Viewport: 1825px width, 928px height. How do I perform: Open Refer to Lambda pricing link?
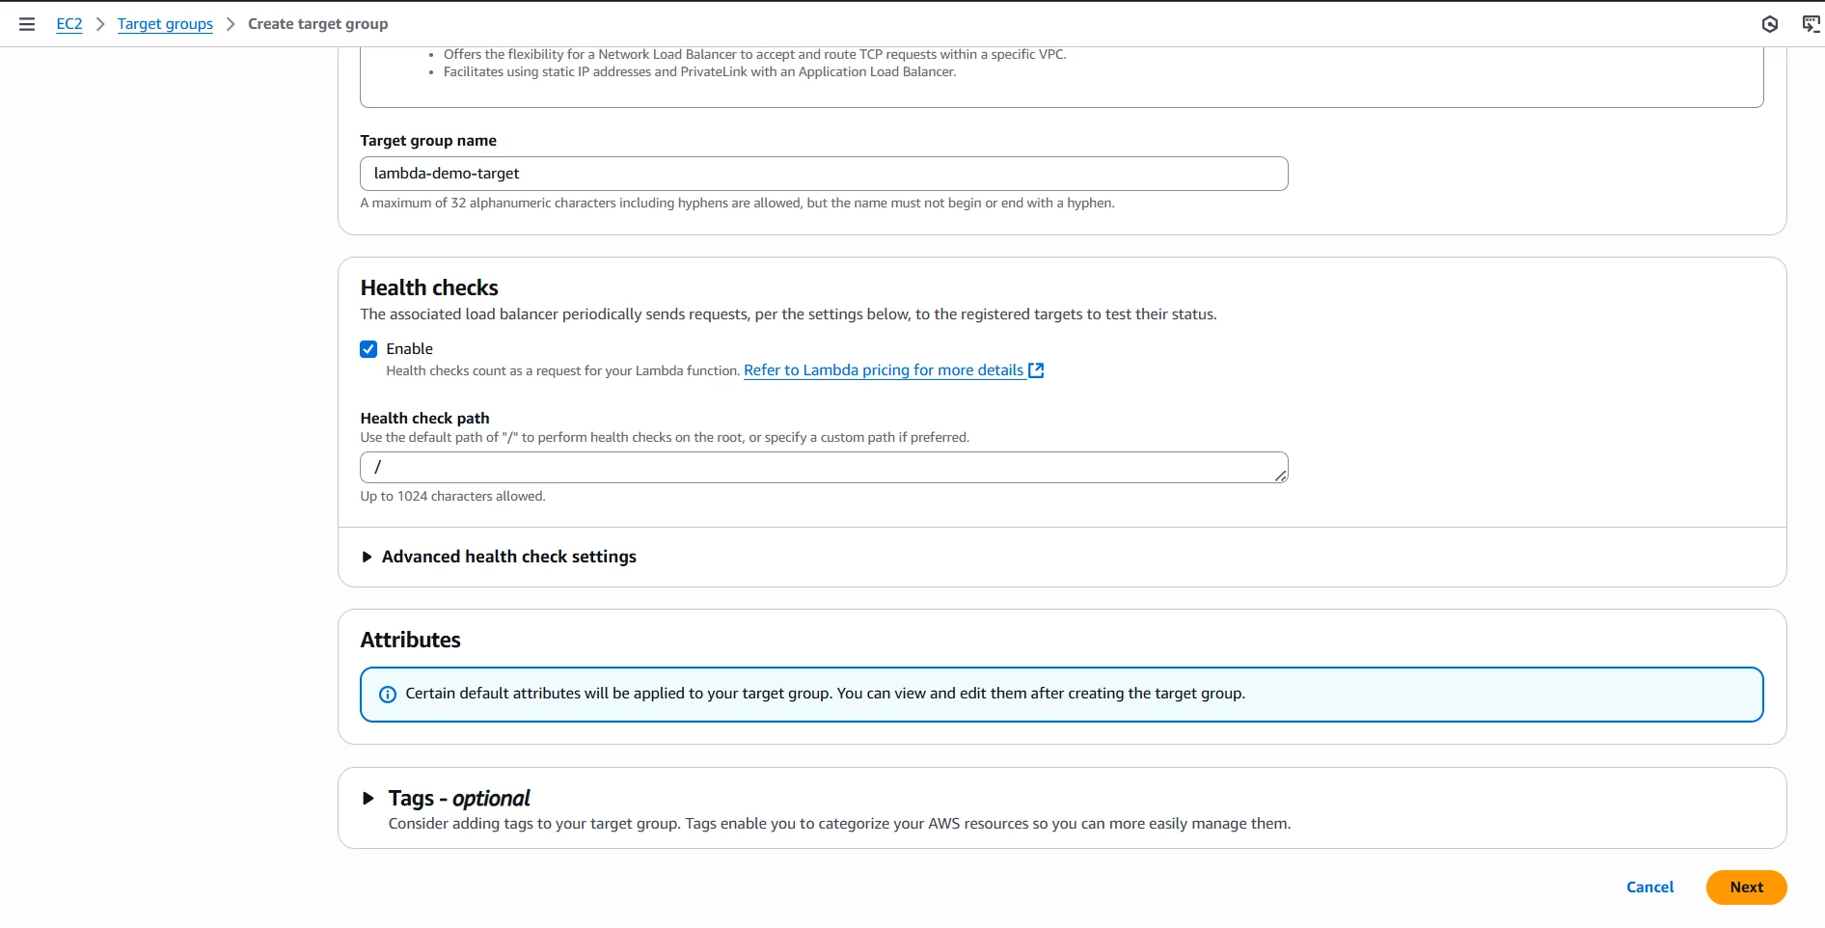(x=884, y=370)
